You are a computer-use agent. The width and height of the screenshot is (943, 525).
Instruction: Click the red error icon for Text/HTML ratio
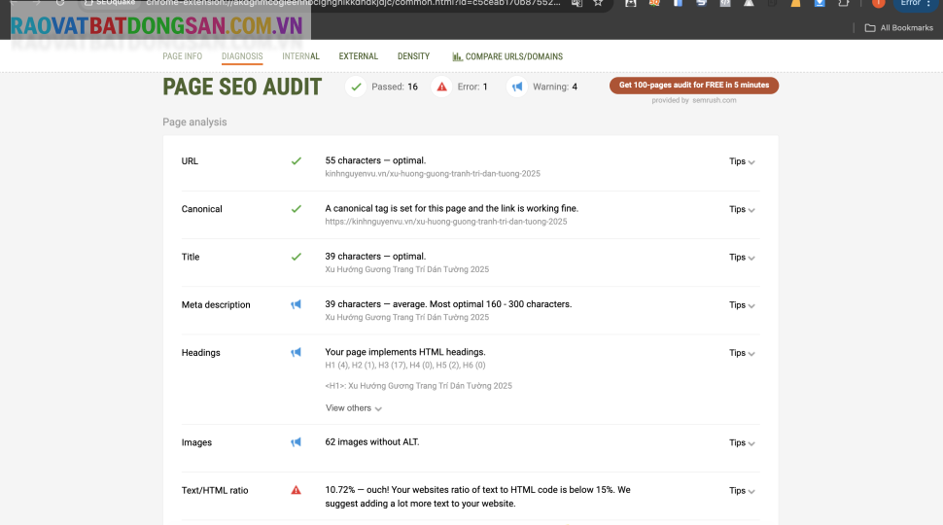(x=297, y=490)
